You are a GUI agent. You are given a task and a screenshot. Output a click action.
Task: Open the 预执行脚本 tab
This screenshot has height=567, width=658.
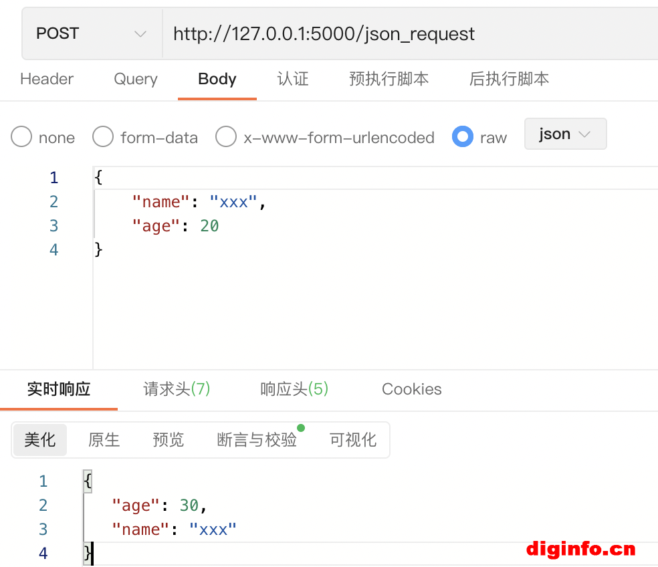(389, 79)
